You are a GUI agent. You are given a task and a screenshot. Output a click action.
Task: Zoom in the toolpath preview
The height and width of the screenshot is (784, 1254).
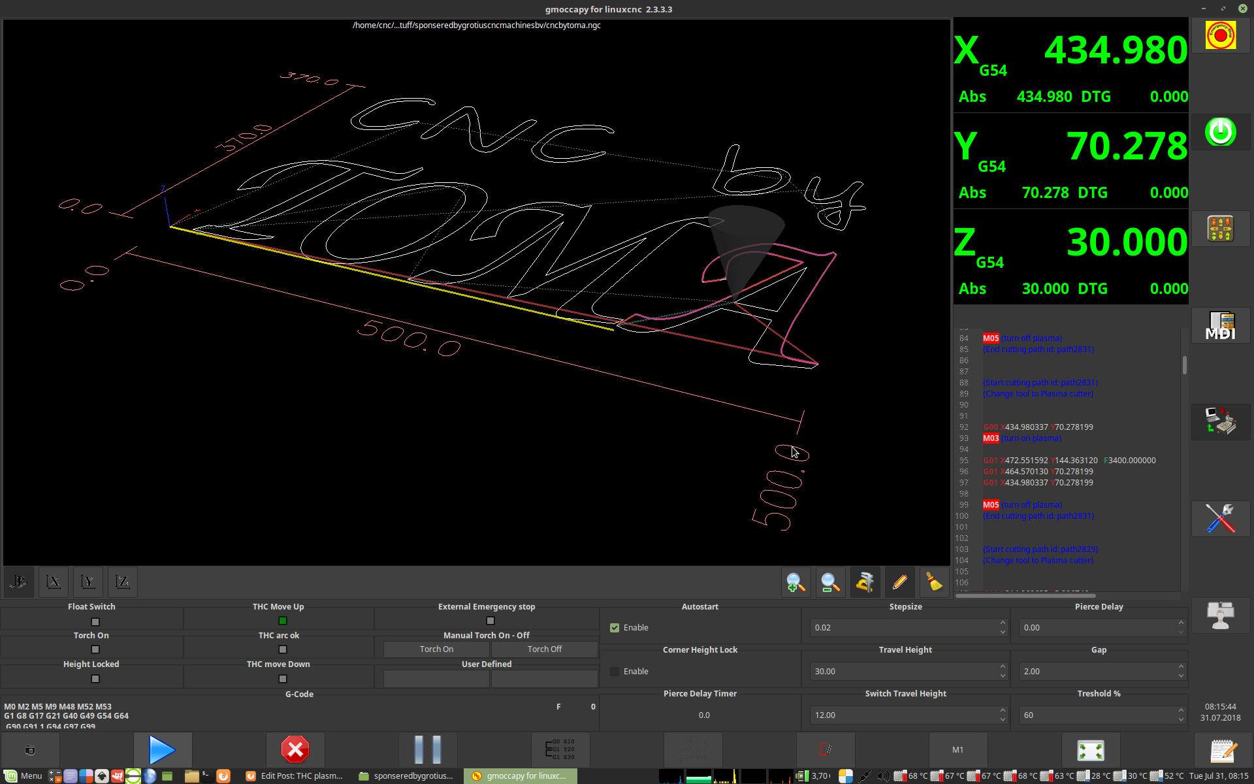[x=796, y=582]
